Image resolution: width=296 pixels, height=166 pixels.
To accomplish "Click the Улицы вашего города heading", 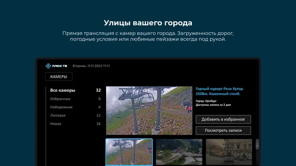I will click(x=148, y=23).
